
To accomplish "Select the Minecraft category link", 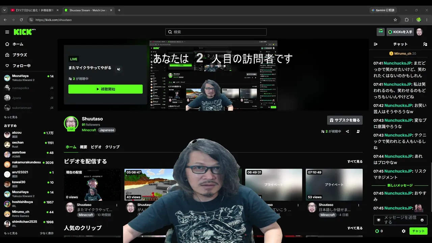I will (x=89, y=130).
